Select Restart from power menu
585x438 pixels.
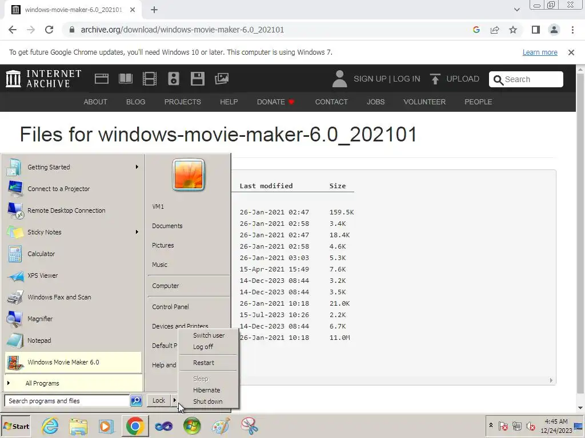pos(208,363)
